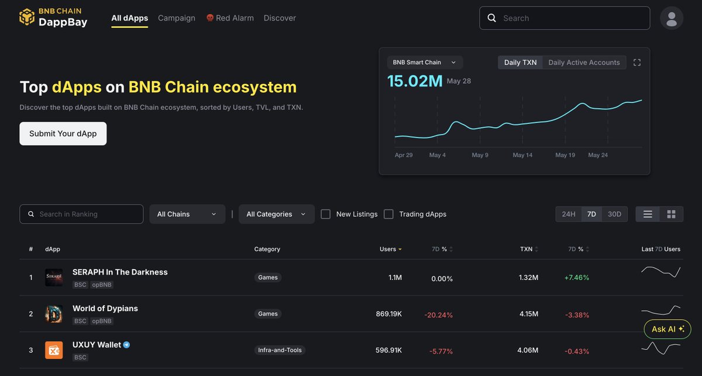Click the Category column header
The image size is (702, 376).
coord(267,249)
